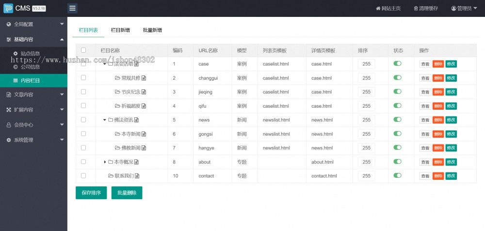This screenshot has width=485, height=231.
Task: Expand the 系统管理 sidebar menu
Action: pos(34,140)
